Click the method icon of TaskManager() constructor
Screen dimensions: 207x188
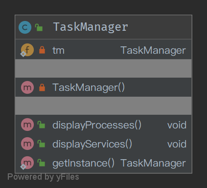coord(27,87)
